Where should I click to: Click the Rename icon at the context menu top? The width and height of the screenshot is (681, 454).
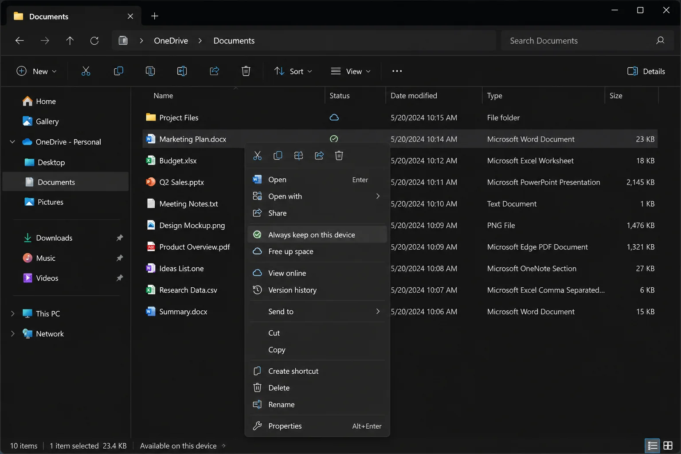[x=299, y=156]
